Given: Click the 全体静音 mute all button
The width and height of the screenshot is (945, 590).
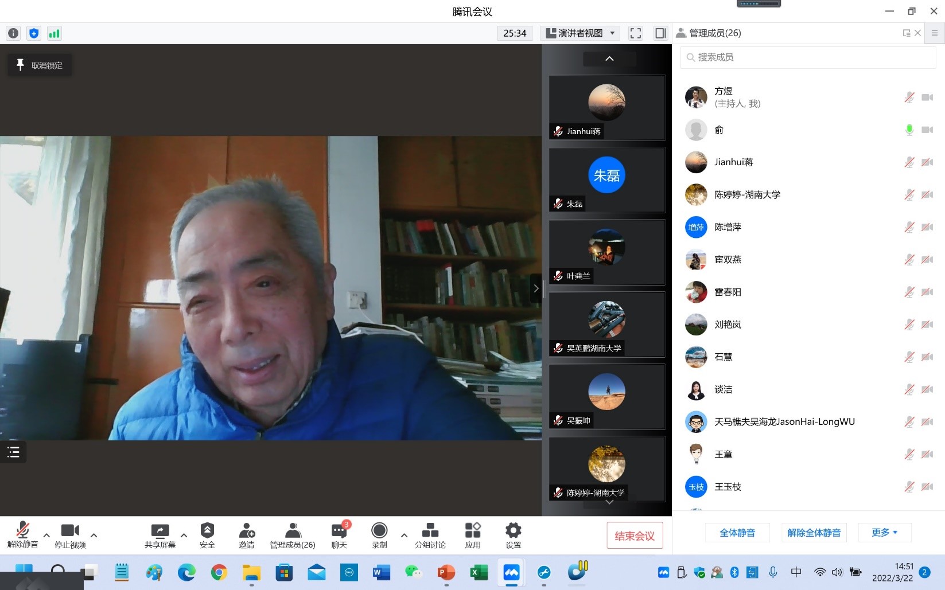Looking at the screenshot, I should tap(737, 533).
